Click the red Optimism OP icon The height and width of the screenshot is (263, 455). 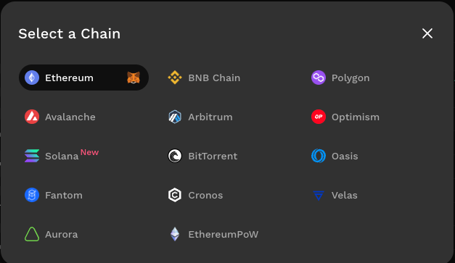click(x=319, y=117)
